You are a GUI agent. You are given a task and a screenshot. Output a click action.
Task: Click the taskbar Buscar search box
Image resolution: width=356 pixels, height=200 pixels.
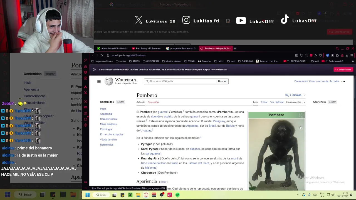coord(102,195)
